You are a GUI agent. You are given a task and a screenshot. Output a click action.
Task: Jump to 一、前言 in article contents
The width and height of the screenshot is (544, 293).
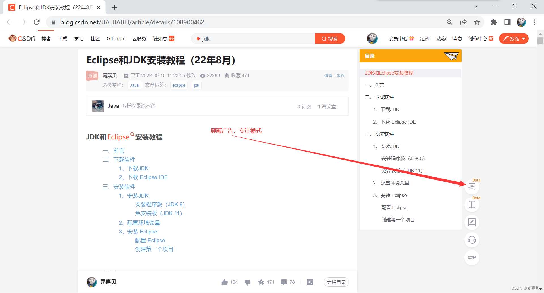tap(113, 151)
